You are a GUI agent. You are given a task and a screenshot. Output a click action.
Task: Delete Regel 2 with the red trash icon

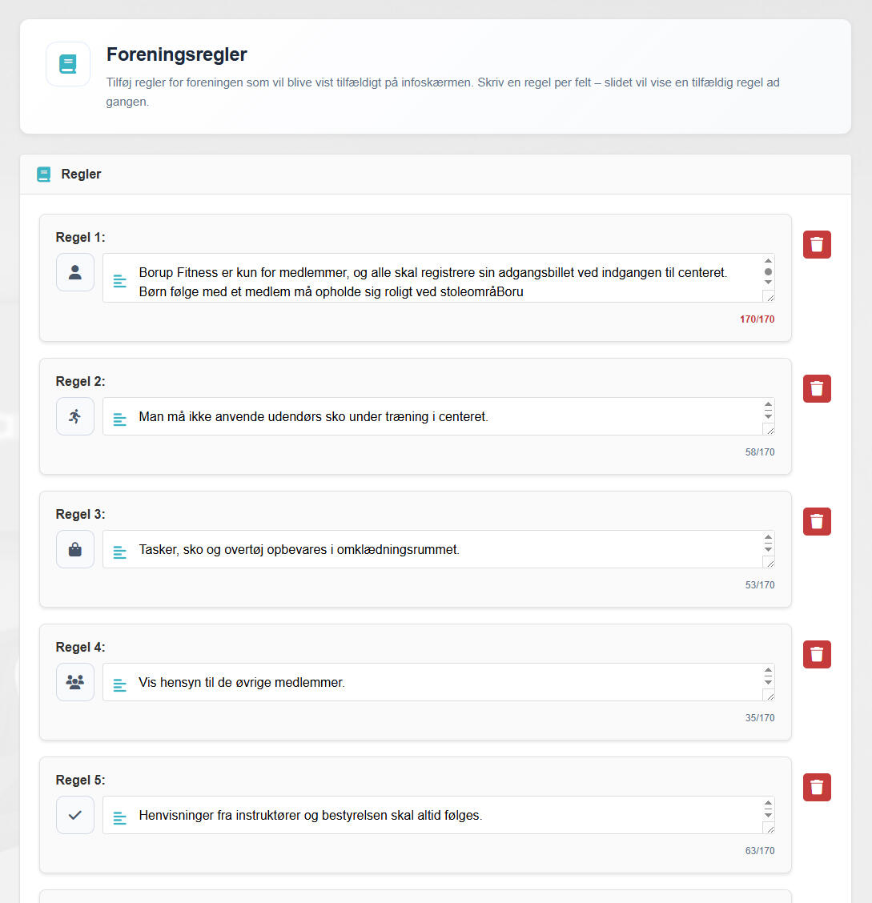click(x=817, y=389)
